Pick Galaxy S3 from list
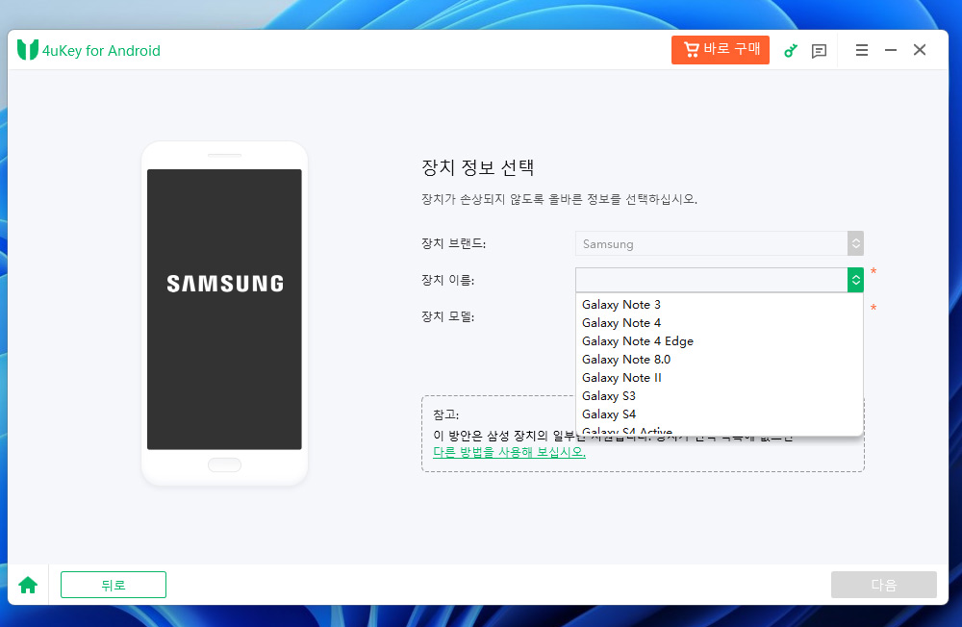This screenshot has height=627, width=962. [x=719, y=396]
